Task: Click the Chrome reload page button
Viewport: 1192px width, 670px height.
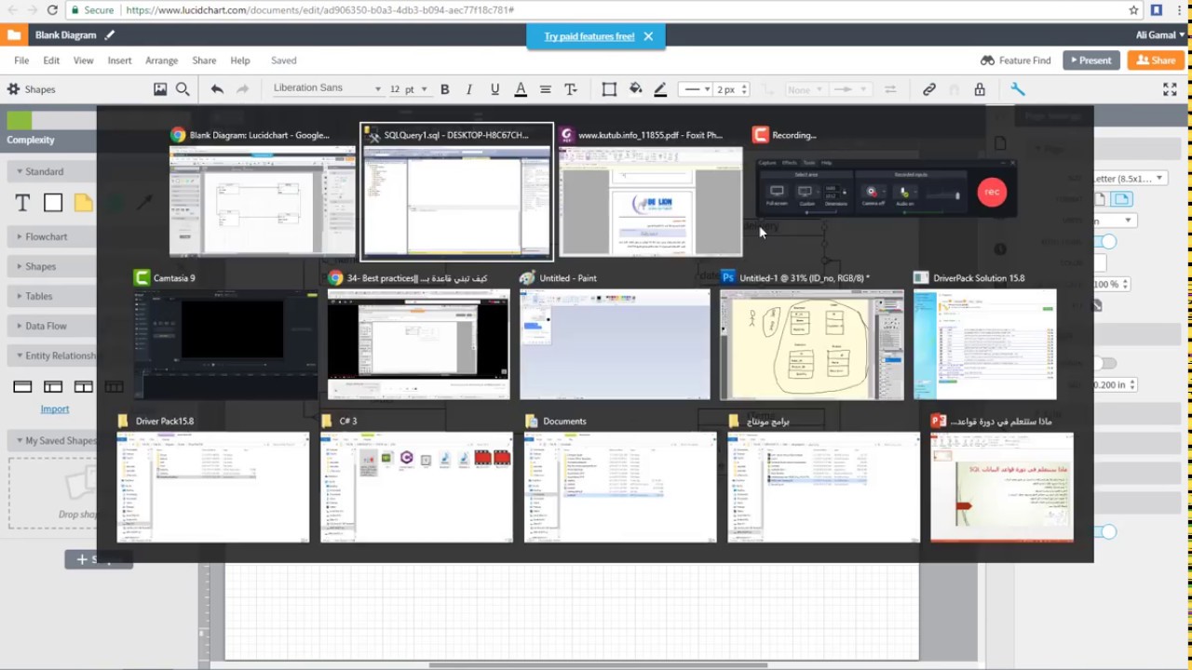Action: (x=52, y=10)
